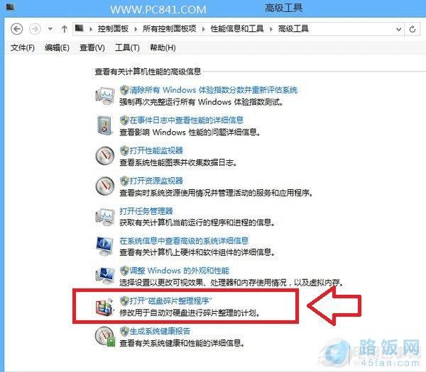Click description 查看实时系统资源使用情况并管理活动的服务和应用程序

point(217,193)
